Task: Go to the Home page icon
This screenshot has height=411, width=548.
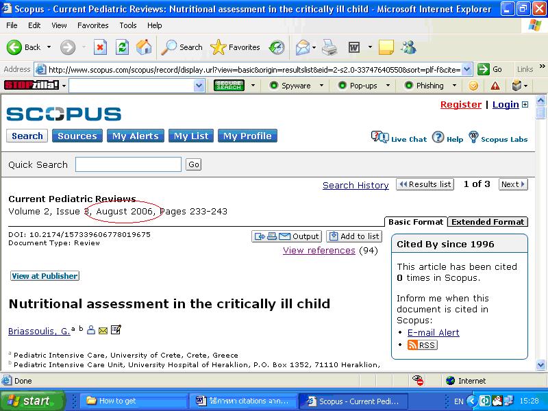Action: [144, 47]
